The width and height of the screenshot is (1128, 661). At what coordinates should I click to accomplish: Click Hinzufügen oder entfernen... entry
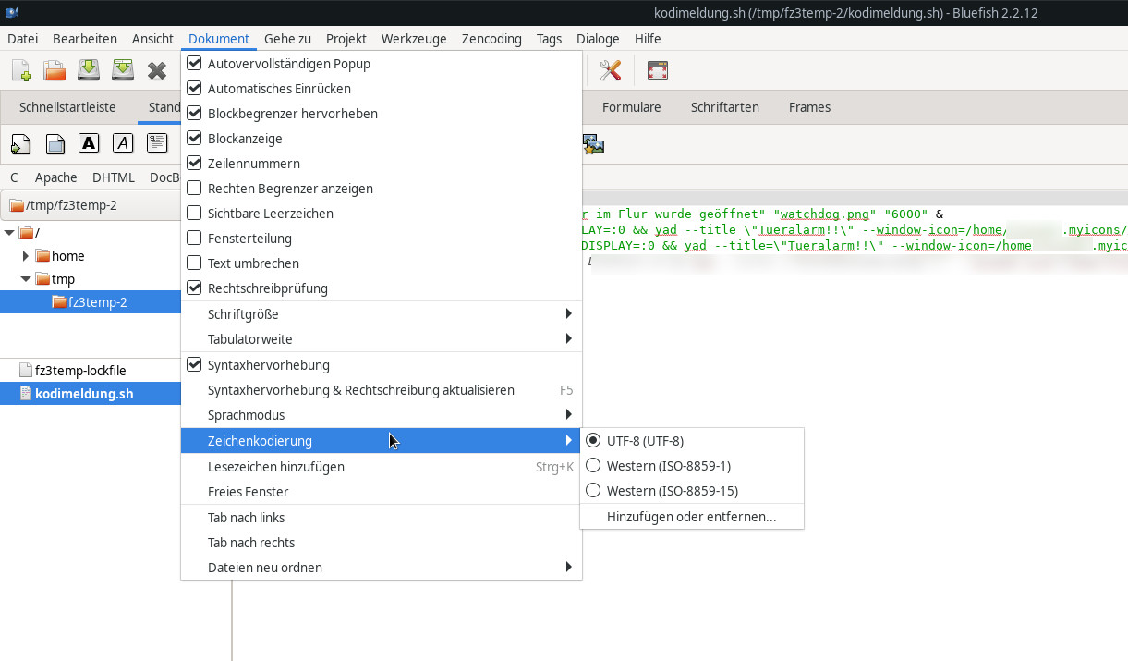[x=691, y=517]
